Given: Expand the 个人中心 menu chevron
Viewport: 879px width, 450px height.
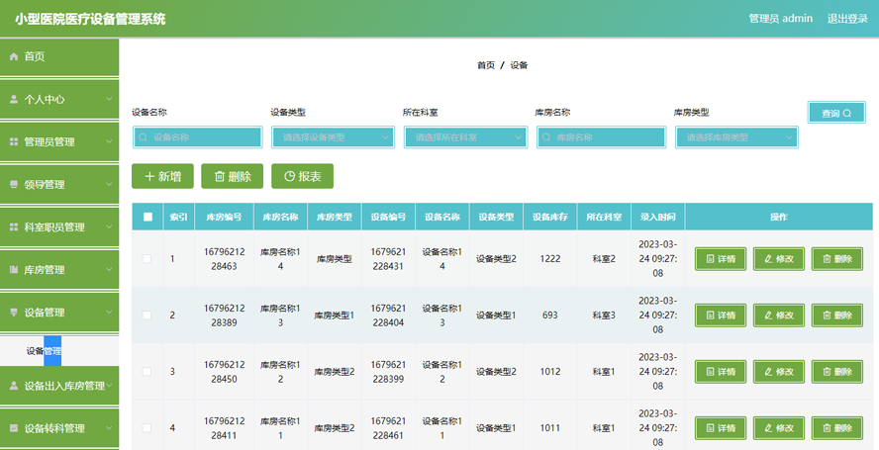Looking at the screenshot, I should (x=109, y=99).
